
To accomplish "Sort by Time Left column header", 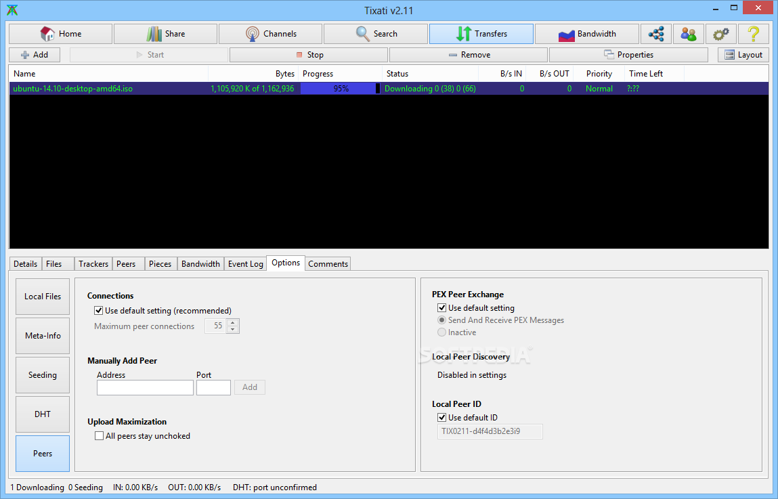I will (x=654, y=73).
